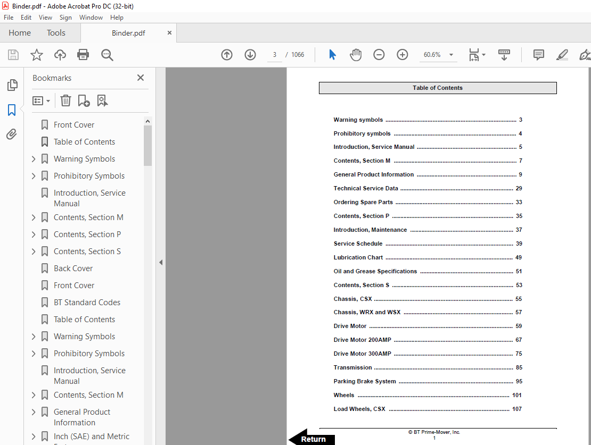Screen dimensions: 591x445
Task: Switch to the Home tab
Action: (x=20, y=33)
